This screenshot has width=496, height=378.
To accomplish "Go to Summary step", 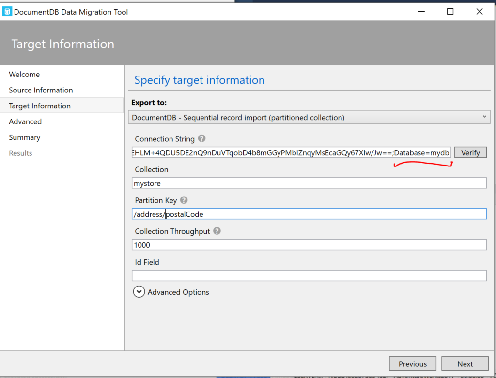I will coord(25,137).
